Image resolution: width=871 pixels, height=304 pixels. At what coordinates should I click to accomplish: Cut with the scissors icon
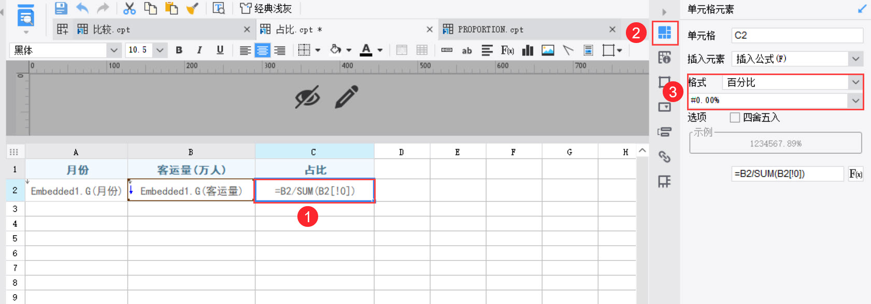(130, 8)
